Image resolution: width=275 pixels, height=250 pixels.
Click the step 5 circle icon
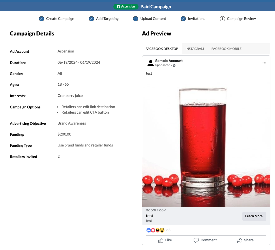[x=222, y=18]
